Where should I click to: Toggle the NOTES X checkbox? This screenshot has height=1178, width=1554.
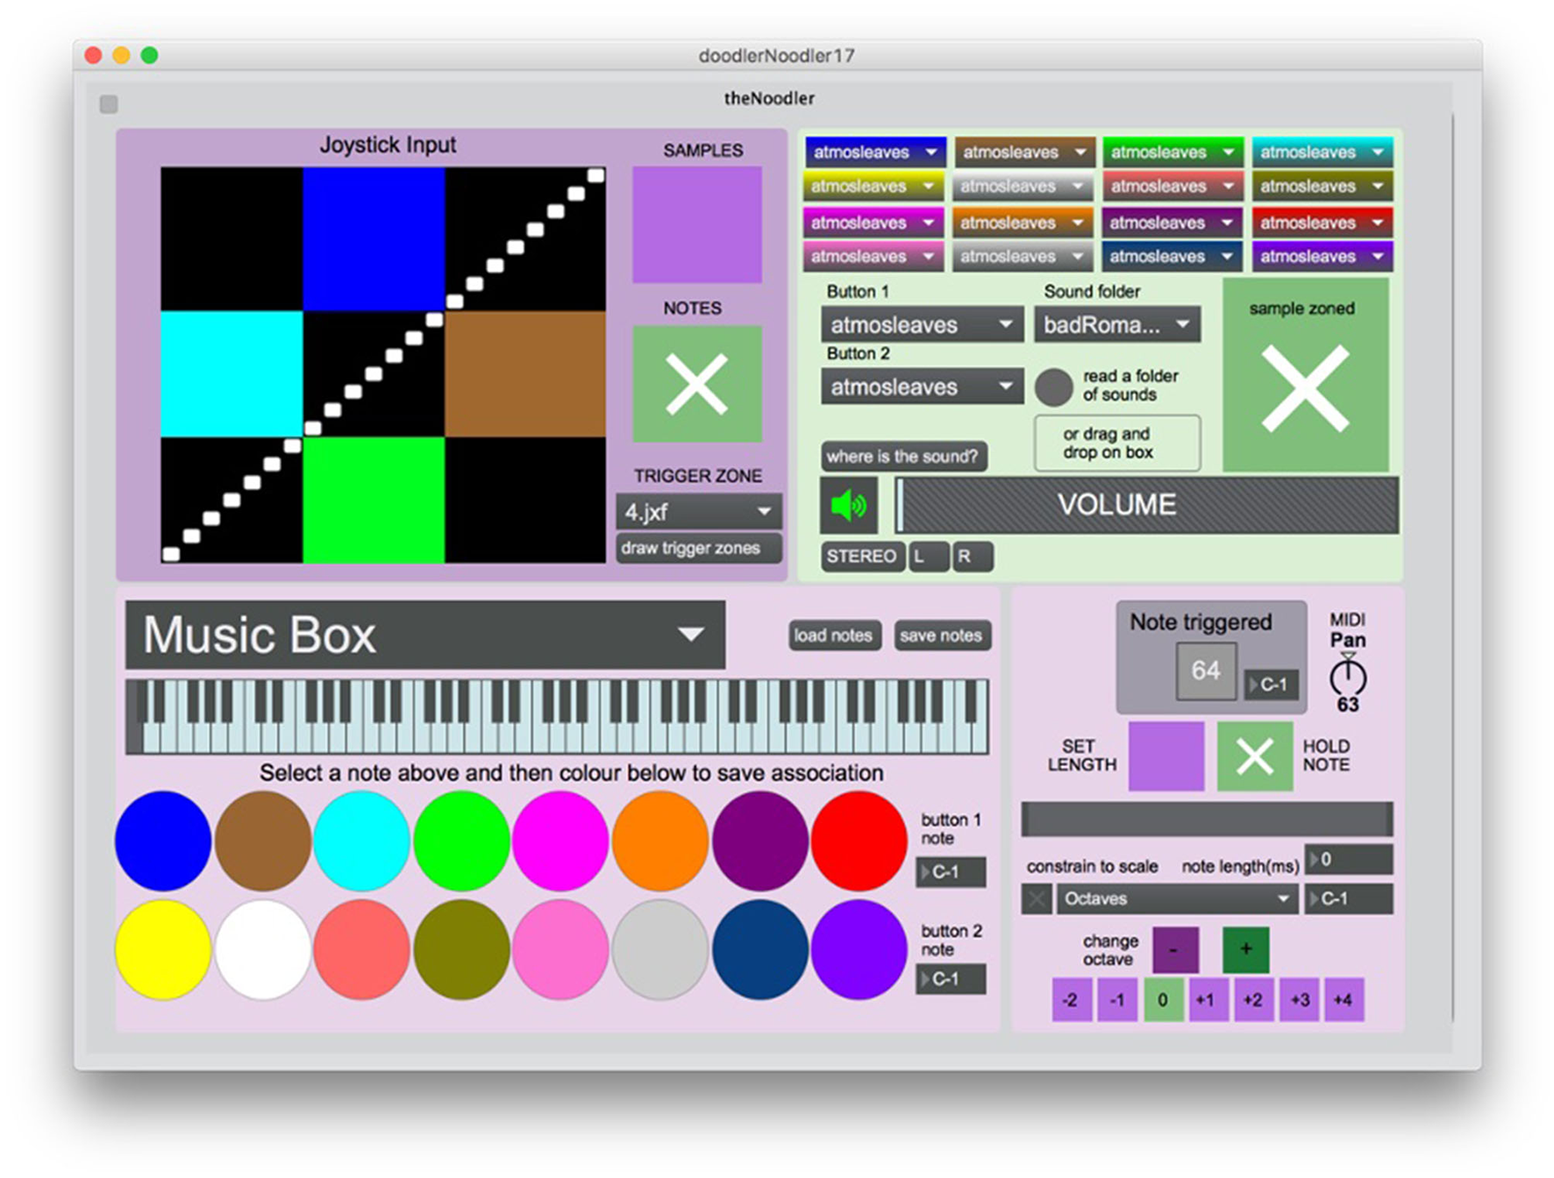[x=696, y=384]
